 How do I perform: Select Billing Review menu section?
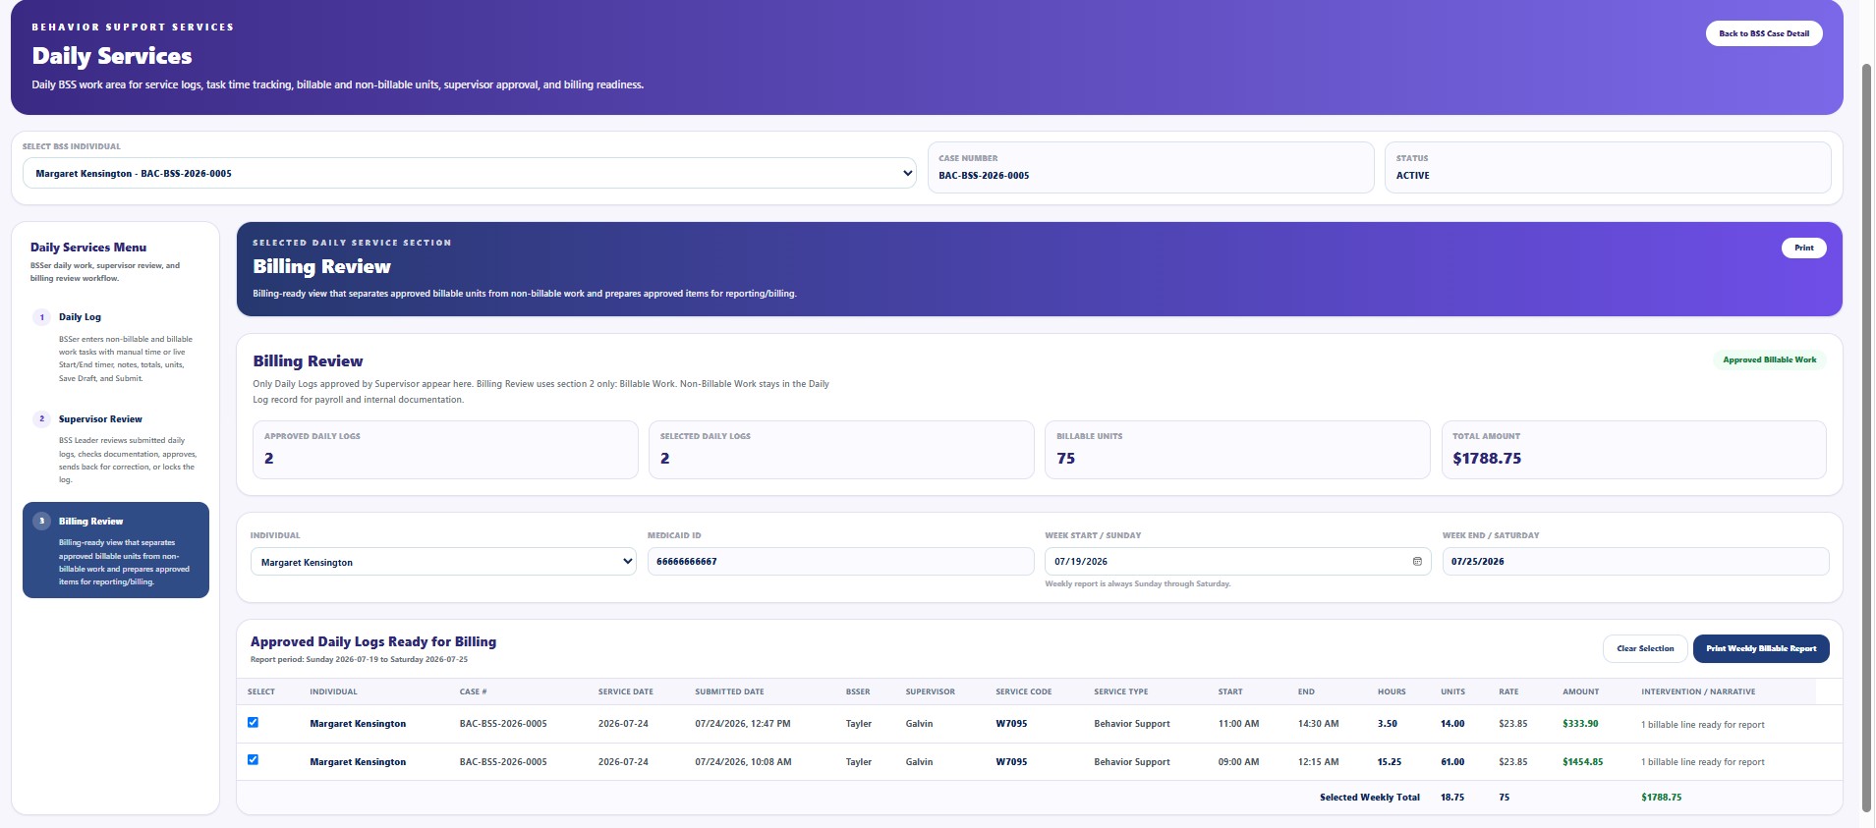[x=116, y=550]
